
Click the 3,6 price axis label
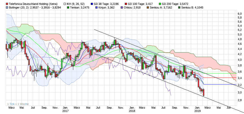click(x=240, y=72)
